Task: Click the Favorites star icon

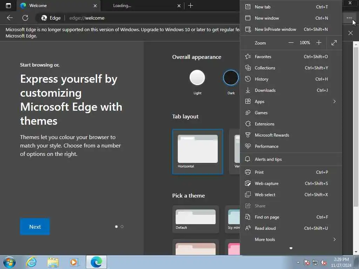Action: (x=248, y=56)
